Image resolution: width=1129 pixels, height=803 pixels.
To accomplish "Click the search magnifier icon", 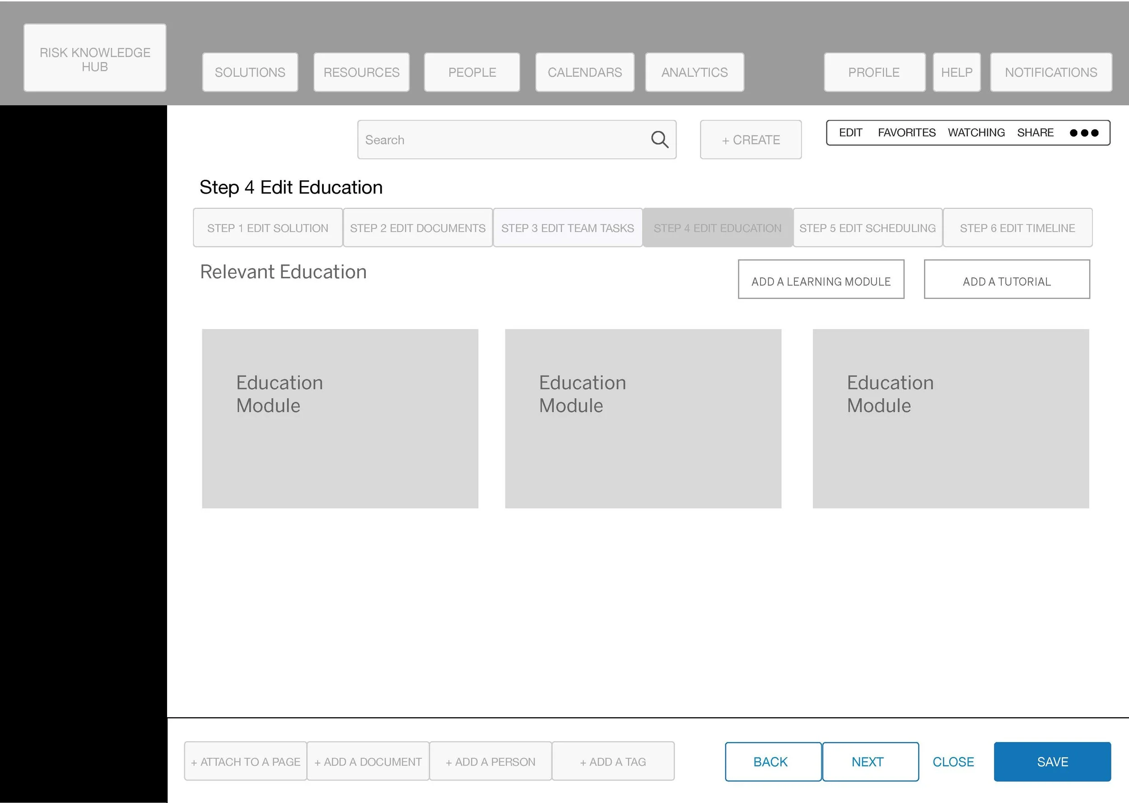I will 659,140.
